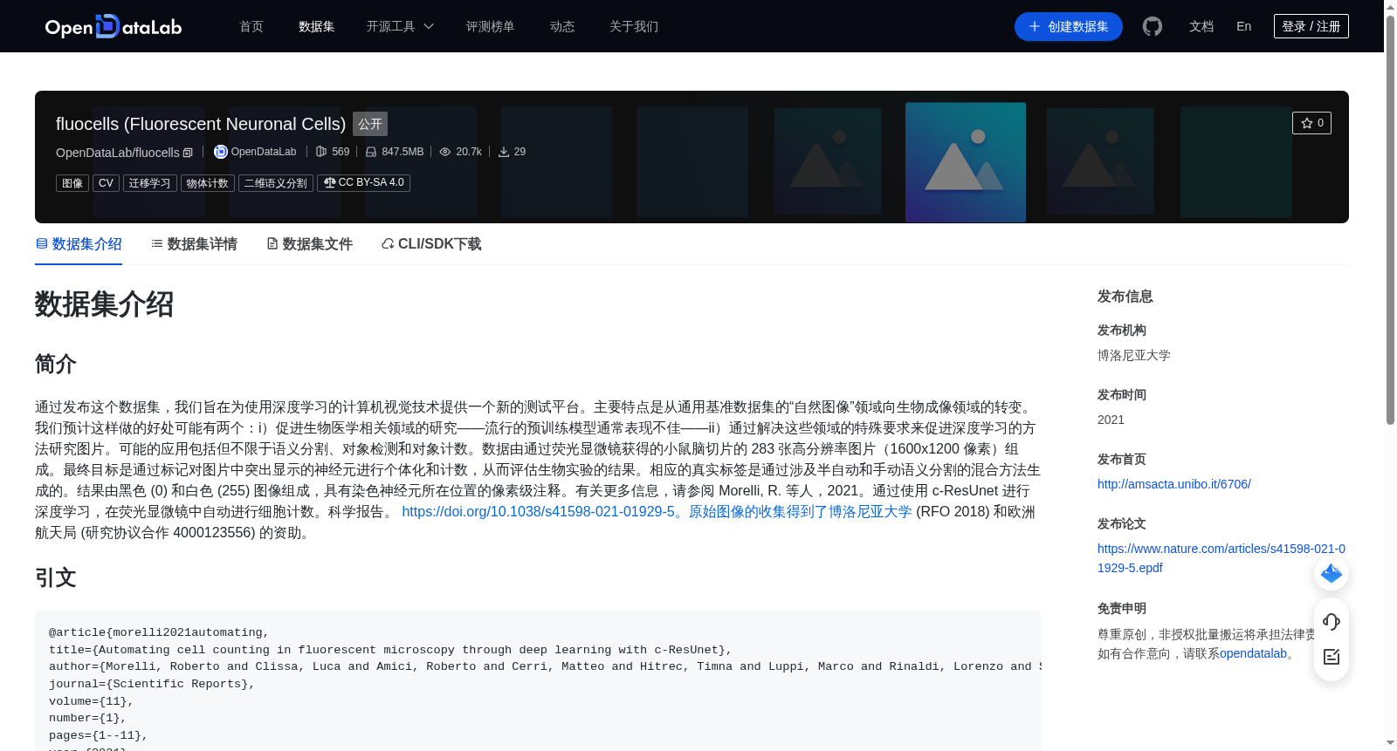This screenshot has height=751, width=1397.
Task: Click the 引文 heading
Action: tap(56, 577)
